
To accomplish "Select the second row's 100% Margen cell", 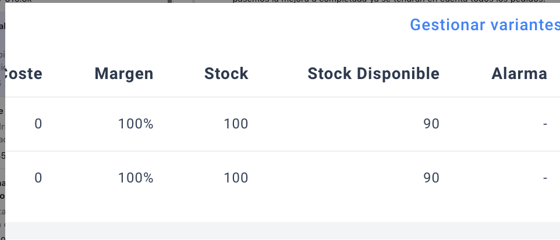I will [x=136, y=178].
